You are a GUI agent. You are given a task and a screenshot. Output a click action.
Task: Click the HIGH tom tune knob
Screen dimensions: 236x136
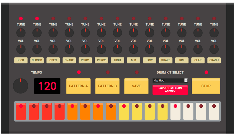tap(117, 33)
